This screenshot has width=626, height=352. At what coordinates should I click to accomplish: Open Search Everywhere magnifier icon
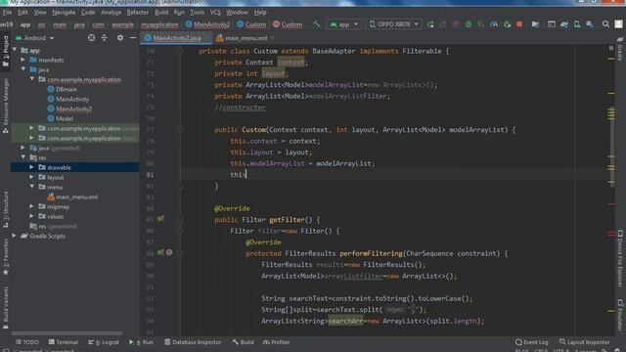pos(605,24)
